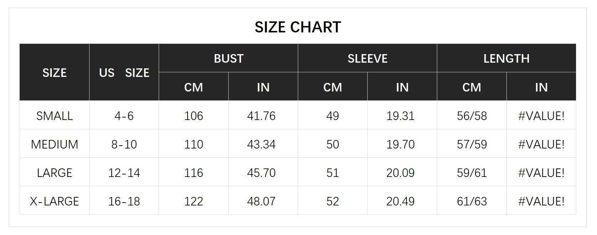Image resolution: width=597 pixels, height=235 pixels.
Task: Click the 61/63 length cell
Action: 471,201
